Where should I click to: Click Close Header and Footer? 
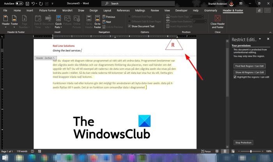point(218,22)
